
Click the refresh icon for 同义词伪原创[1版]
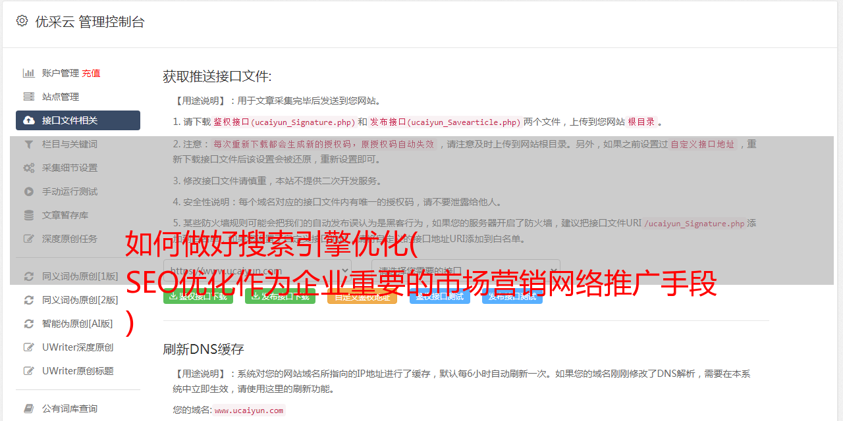(x=29, y=276)
